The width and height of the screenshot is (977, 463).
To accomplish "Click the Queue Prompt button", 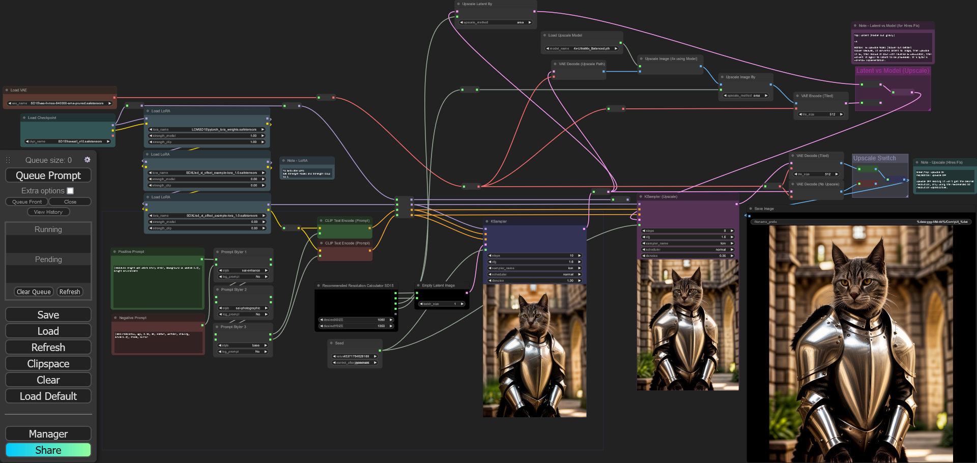I will tap(48, 176).
